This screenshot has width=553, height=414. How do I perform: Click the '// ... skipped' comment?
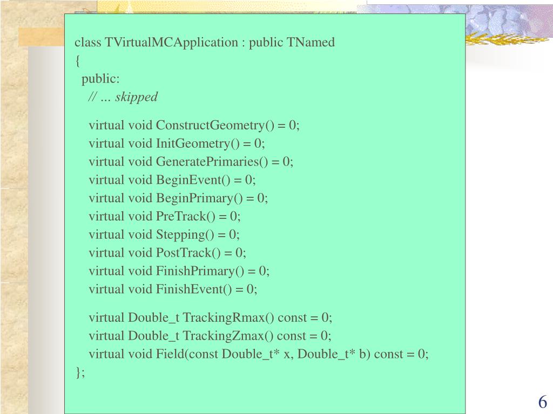(123, 97)
